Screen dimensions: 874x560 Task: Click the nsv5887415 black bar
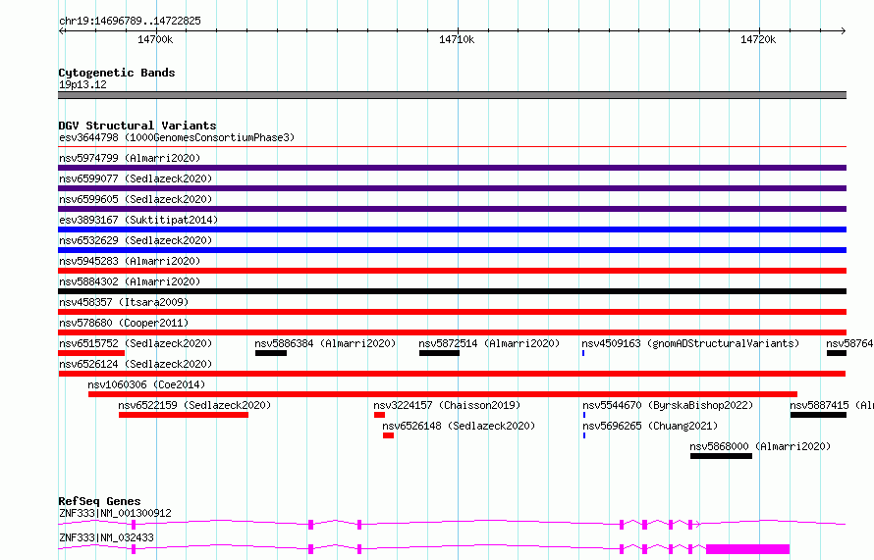coord(818,415)
